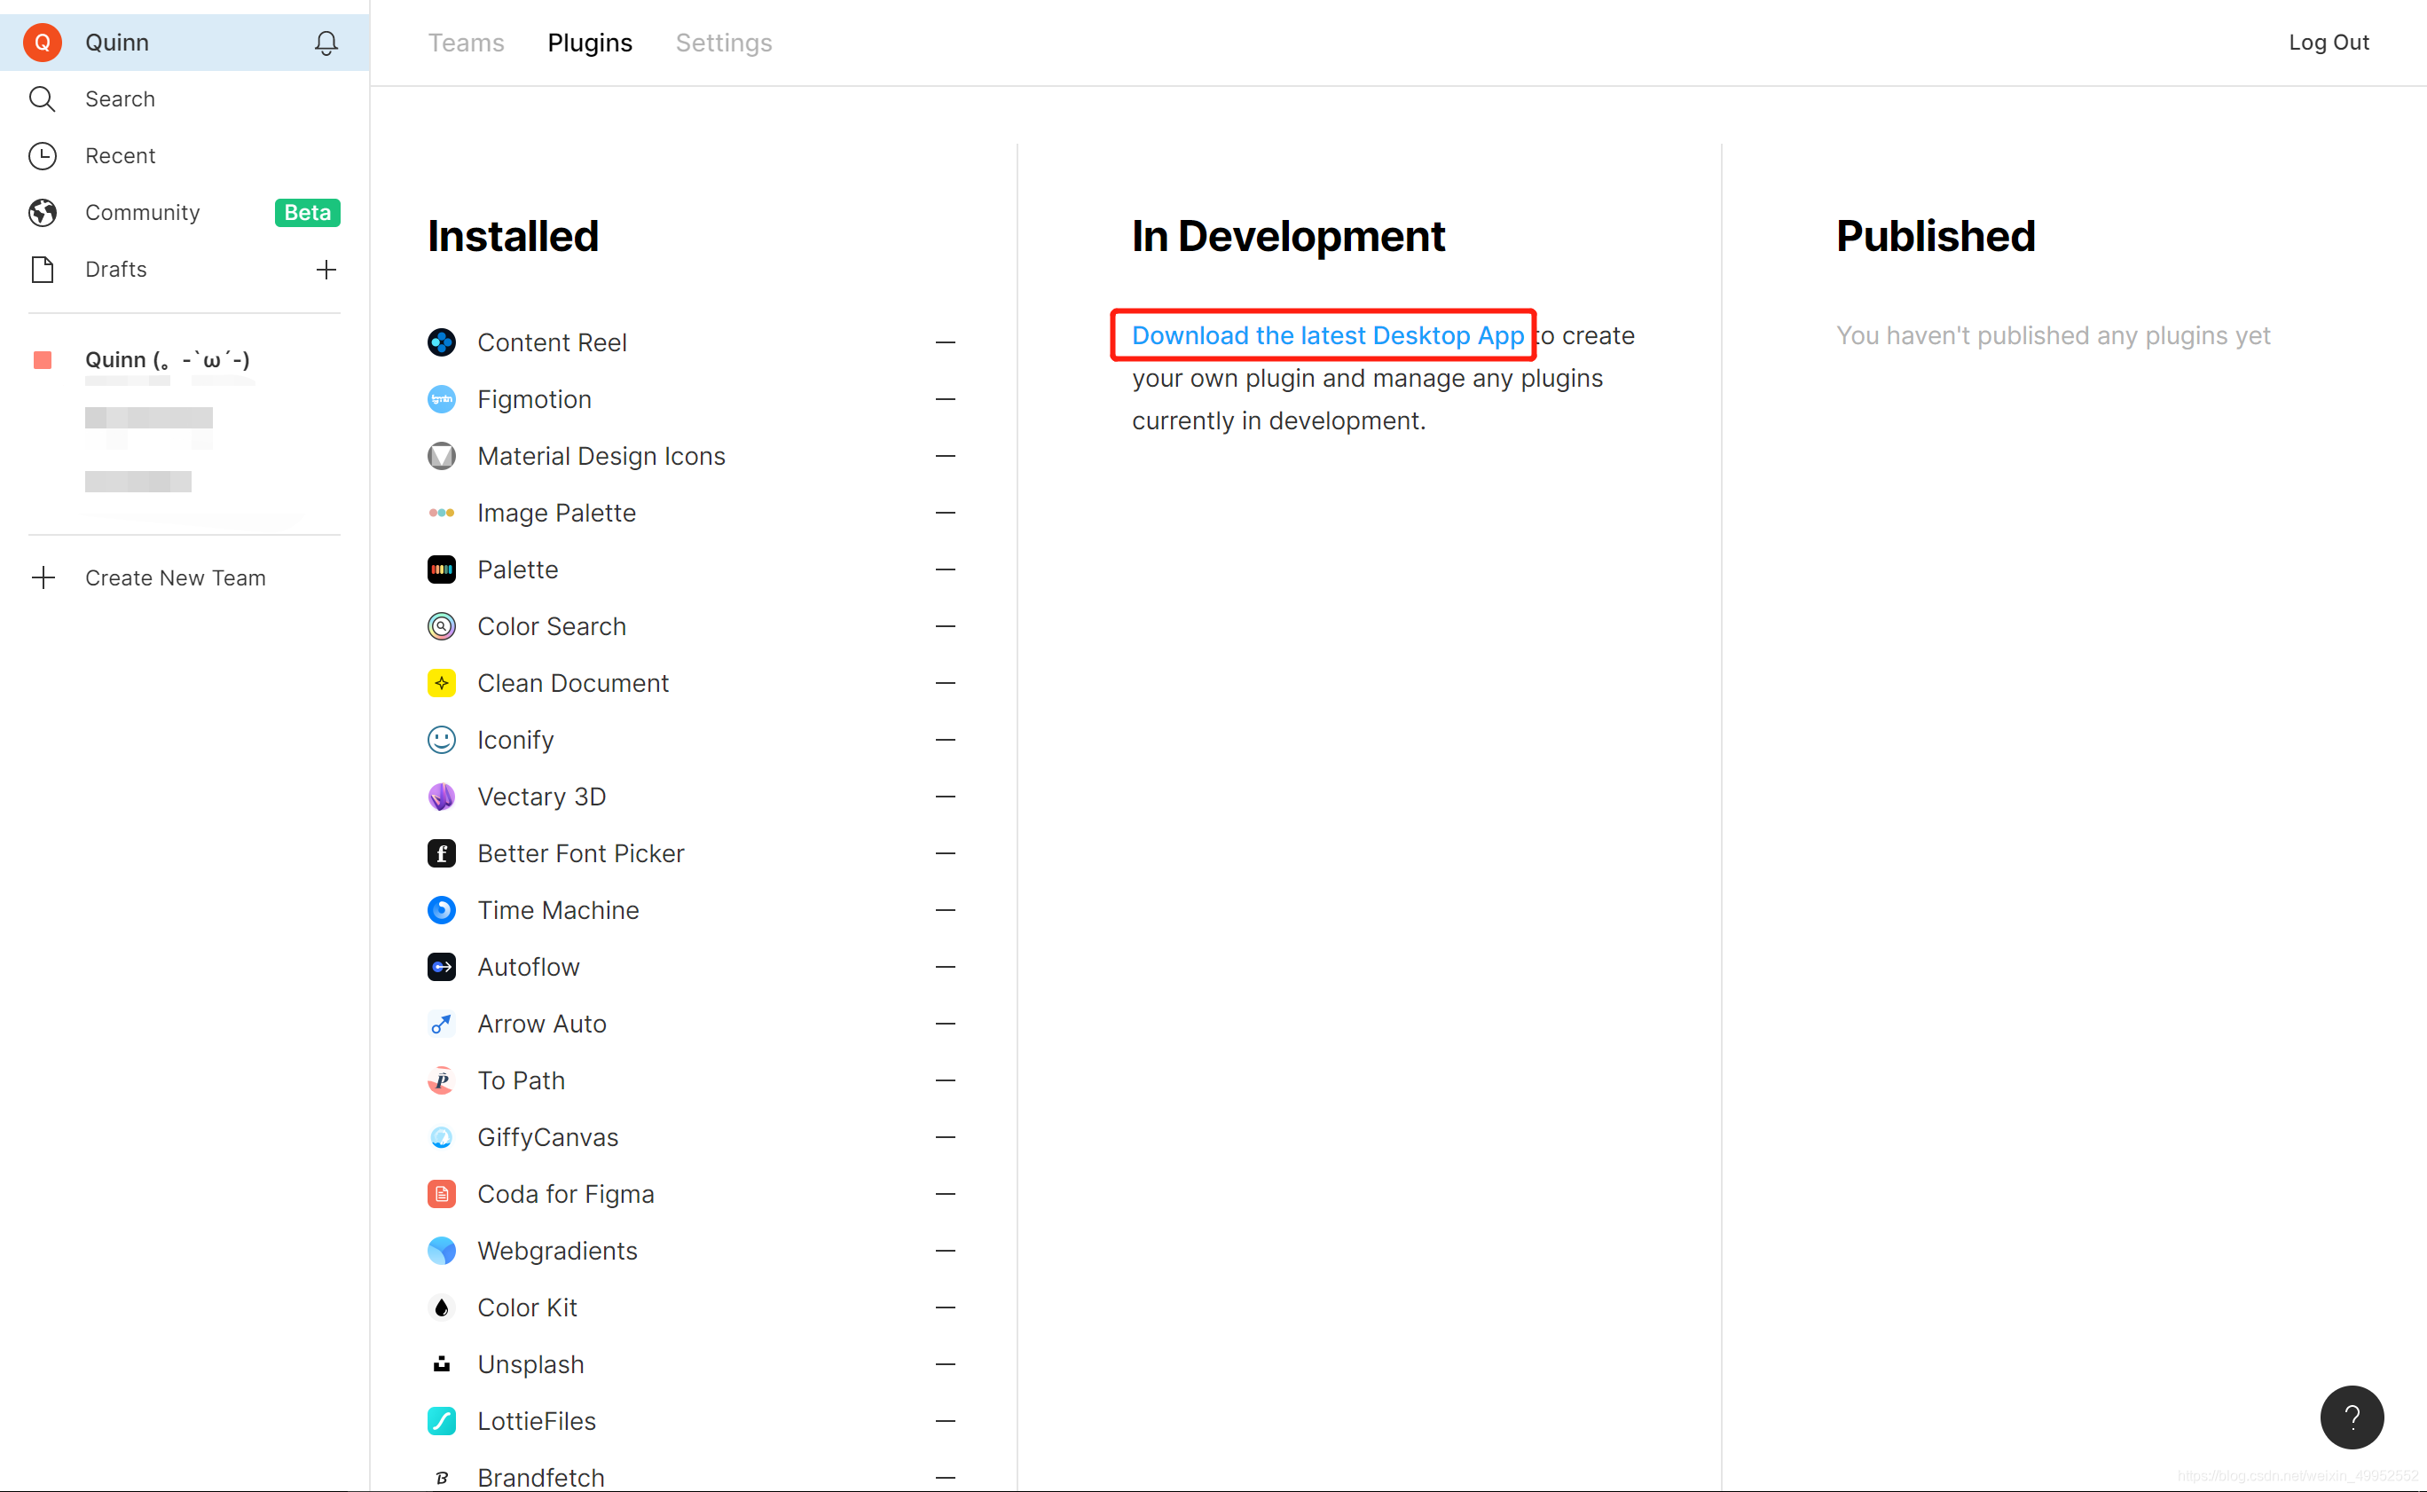
Task: Open the Community globe icon
Action: tap(43, 212)
